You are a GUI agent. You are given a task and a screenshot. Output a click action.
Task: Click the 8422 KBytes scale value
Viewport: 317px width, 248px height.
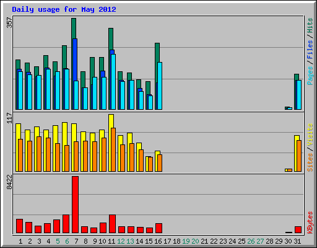pos(9,182)
